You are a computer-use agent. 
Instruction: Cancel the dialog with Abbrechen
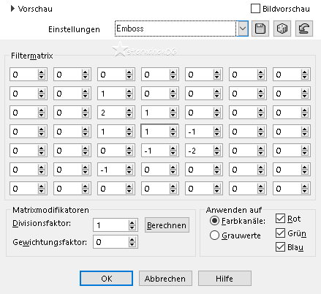click(165, 279)
